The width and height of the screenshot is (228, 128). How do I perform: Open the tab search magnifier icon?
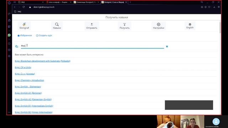point(202,2)
